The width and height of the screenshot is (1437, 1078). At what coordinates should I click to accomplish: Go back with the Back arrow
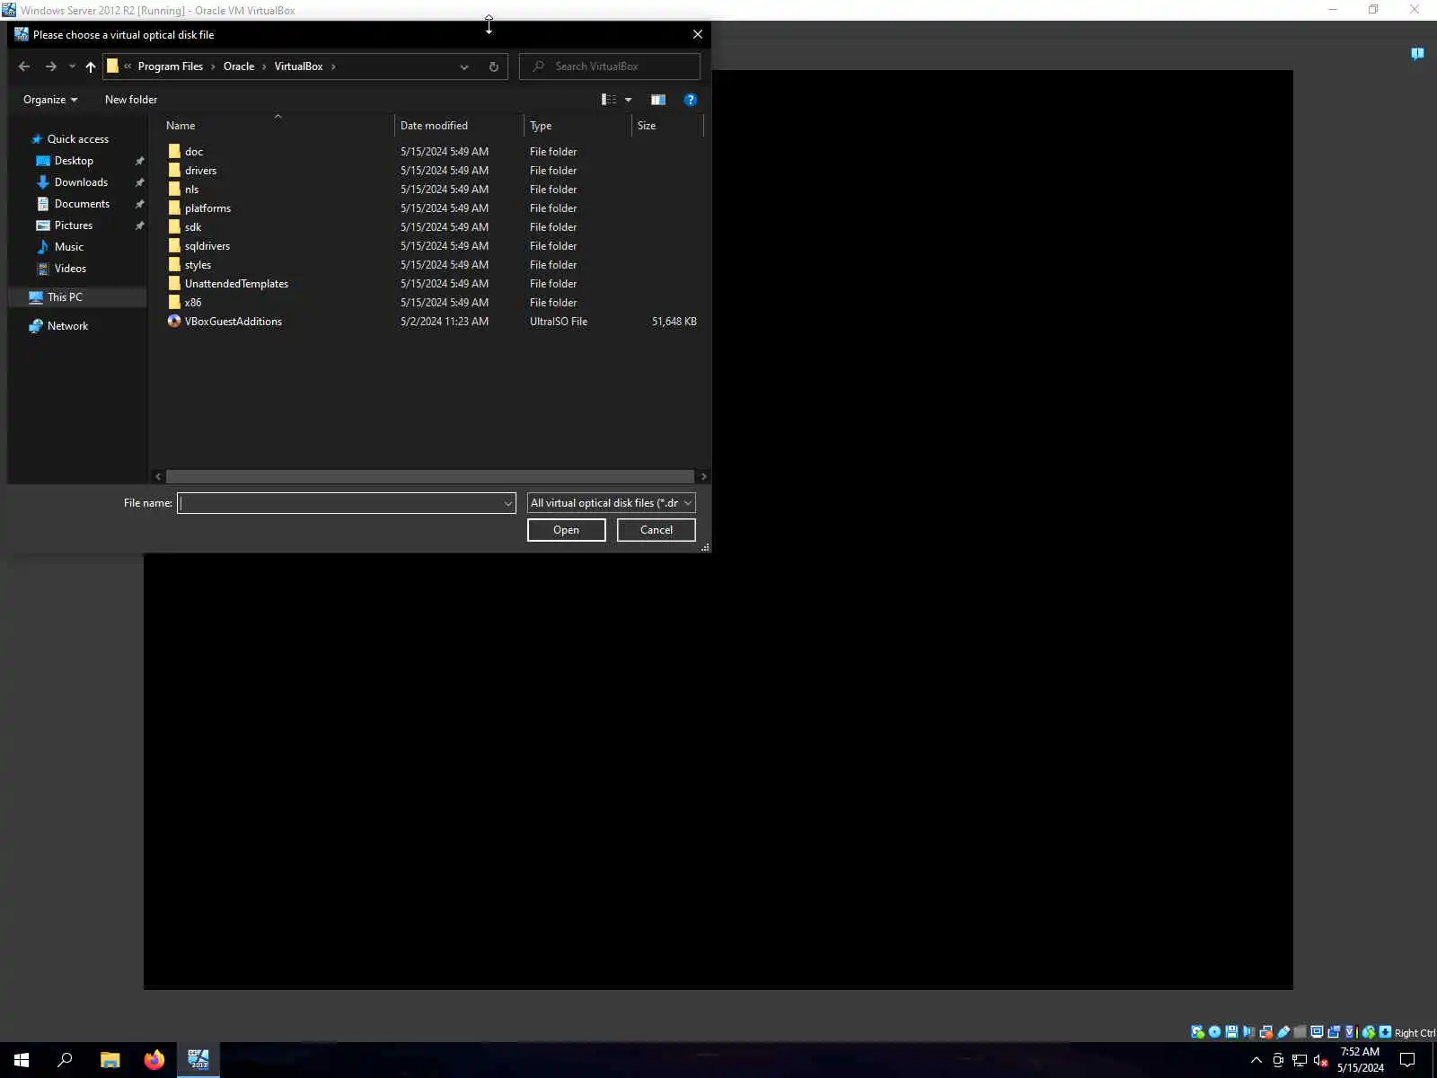coord(24,66)
